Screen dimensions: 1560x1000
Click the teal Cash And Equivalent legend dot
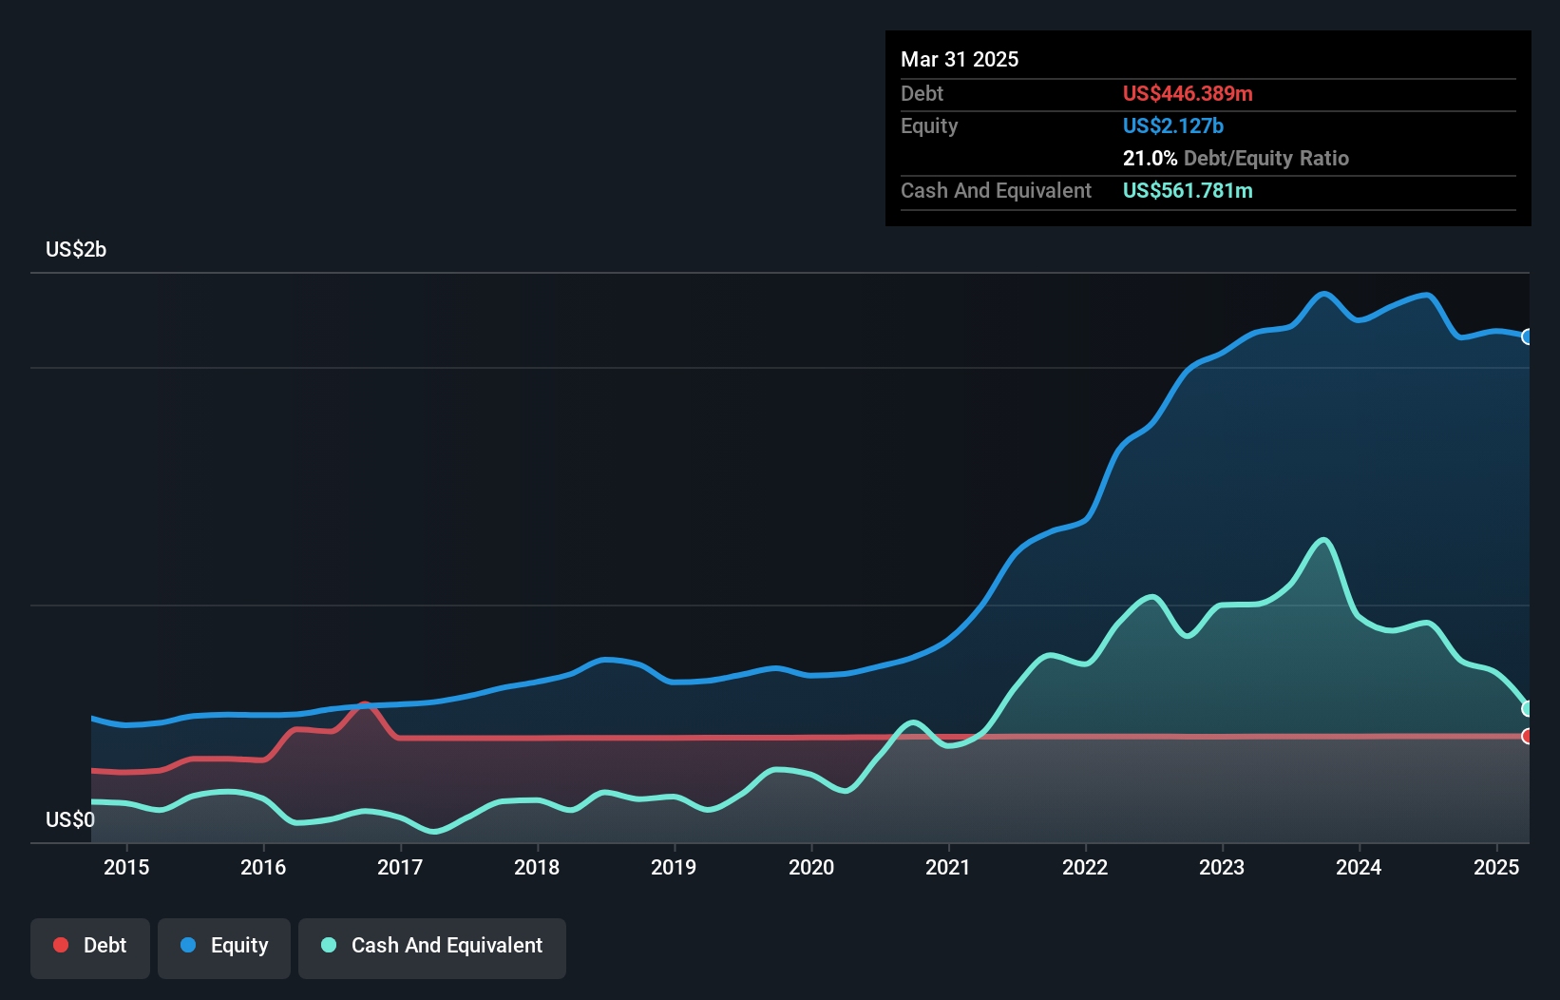click(329, 945)
